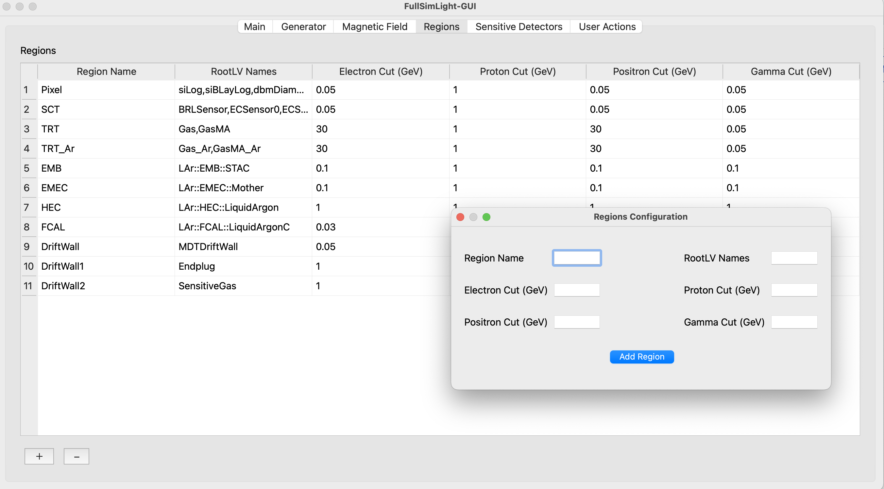Screen dimensions: 884x489
Task: Click DriftWall electron cut value 0.05
Action: (x=381, y=246)
